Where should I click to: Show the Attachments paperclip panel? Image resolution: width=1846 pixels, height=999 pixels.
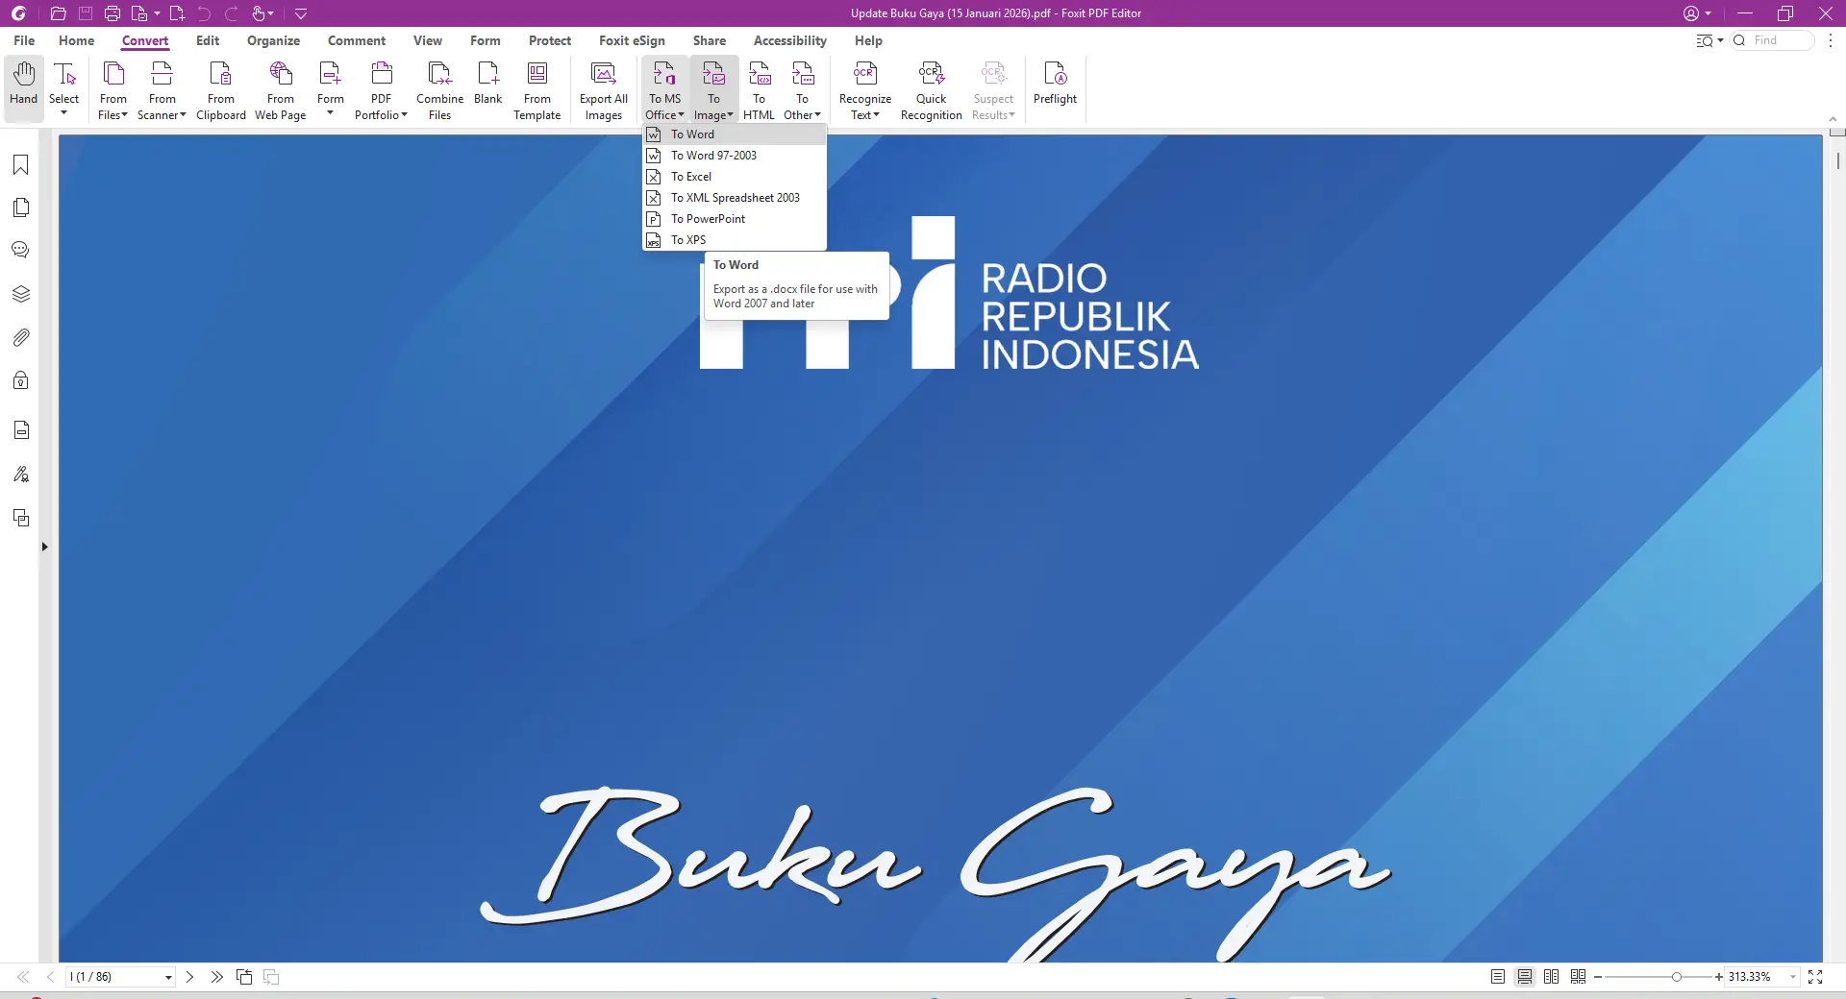[x=20, y=337]
